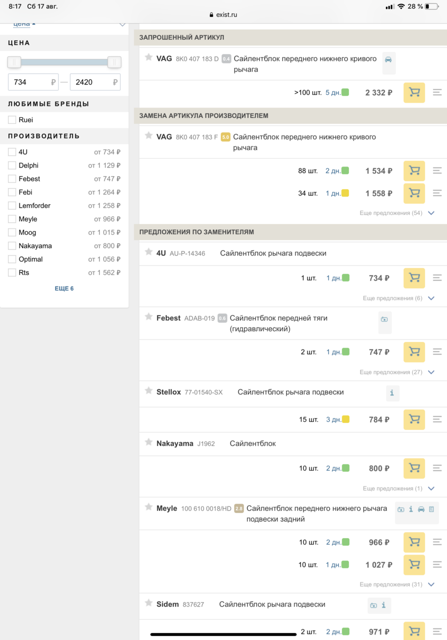Expand 1 more Nakayama offer

pyautogui.click(x=398, y=488)
